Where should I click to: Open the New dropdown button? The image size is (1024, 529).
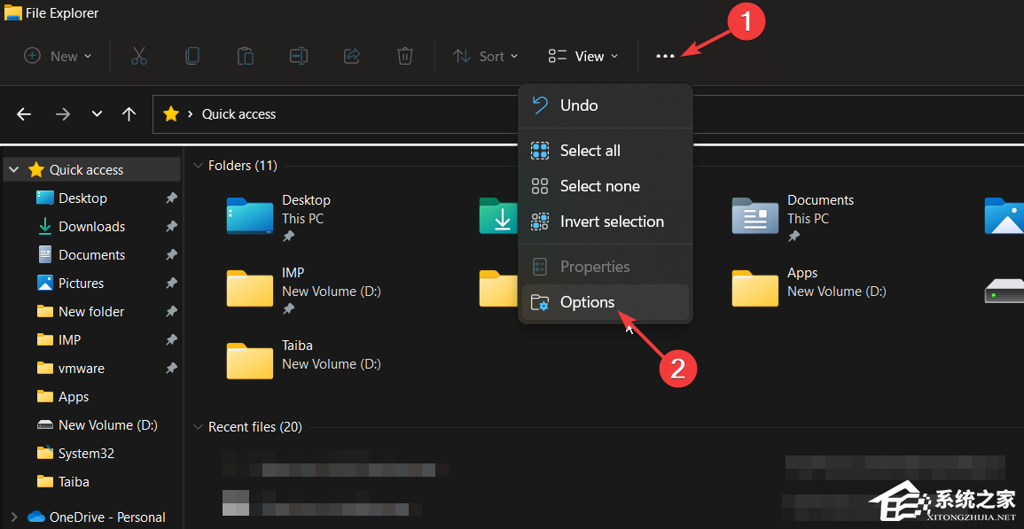(x=58, y=56)
